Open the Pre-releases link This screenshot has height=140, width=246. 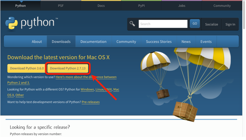[x=91, y=102]
